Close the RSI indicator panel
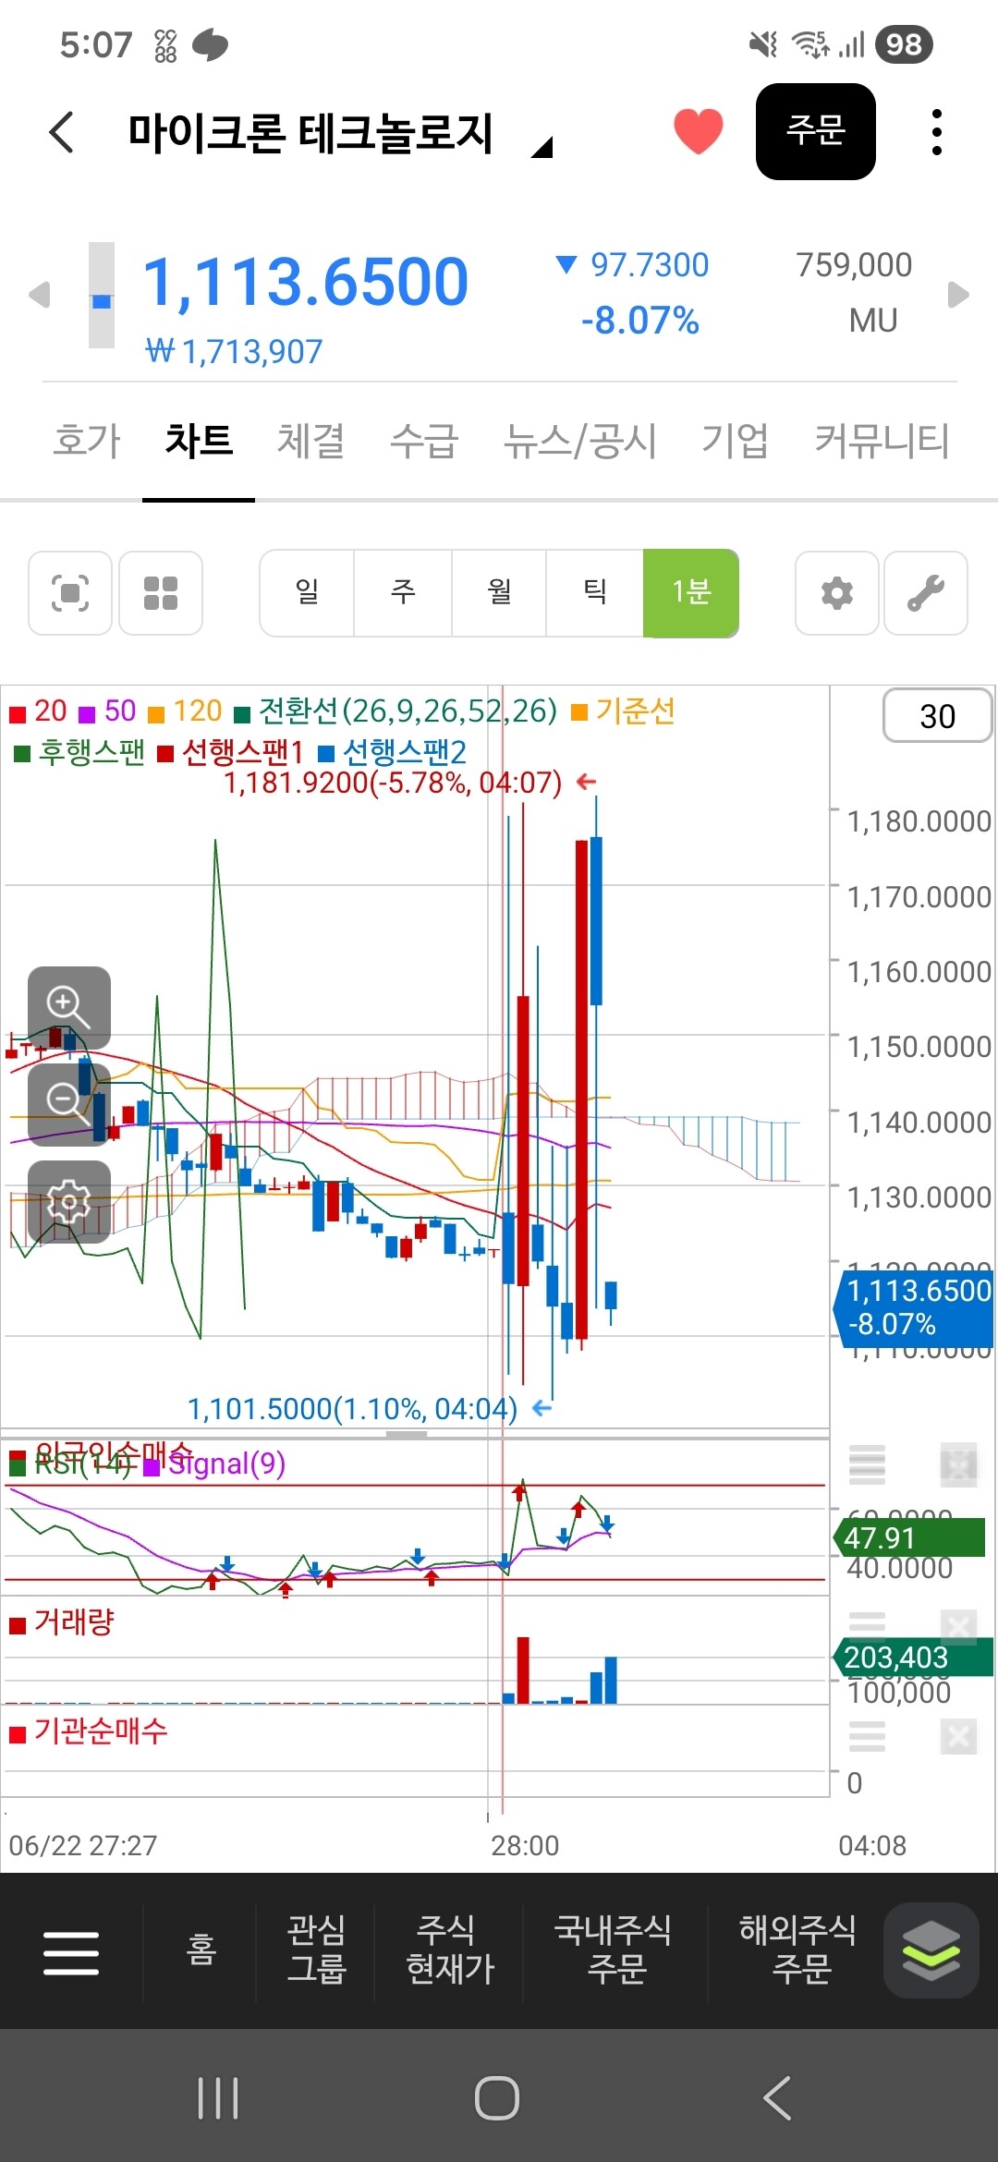Image resolution: width=998 pixels, height=2162 pixels. (958, 1464)
